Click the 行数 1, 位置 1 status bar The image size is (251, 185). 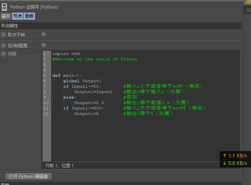click(x=59, y=166)
